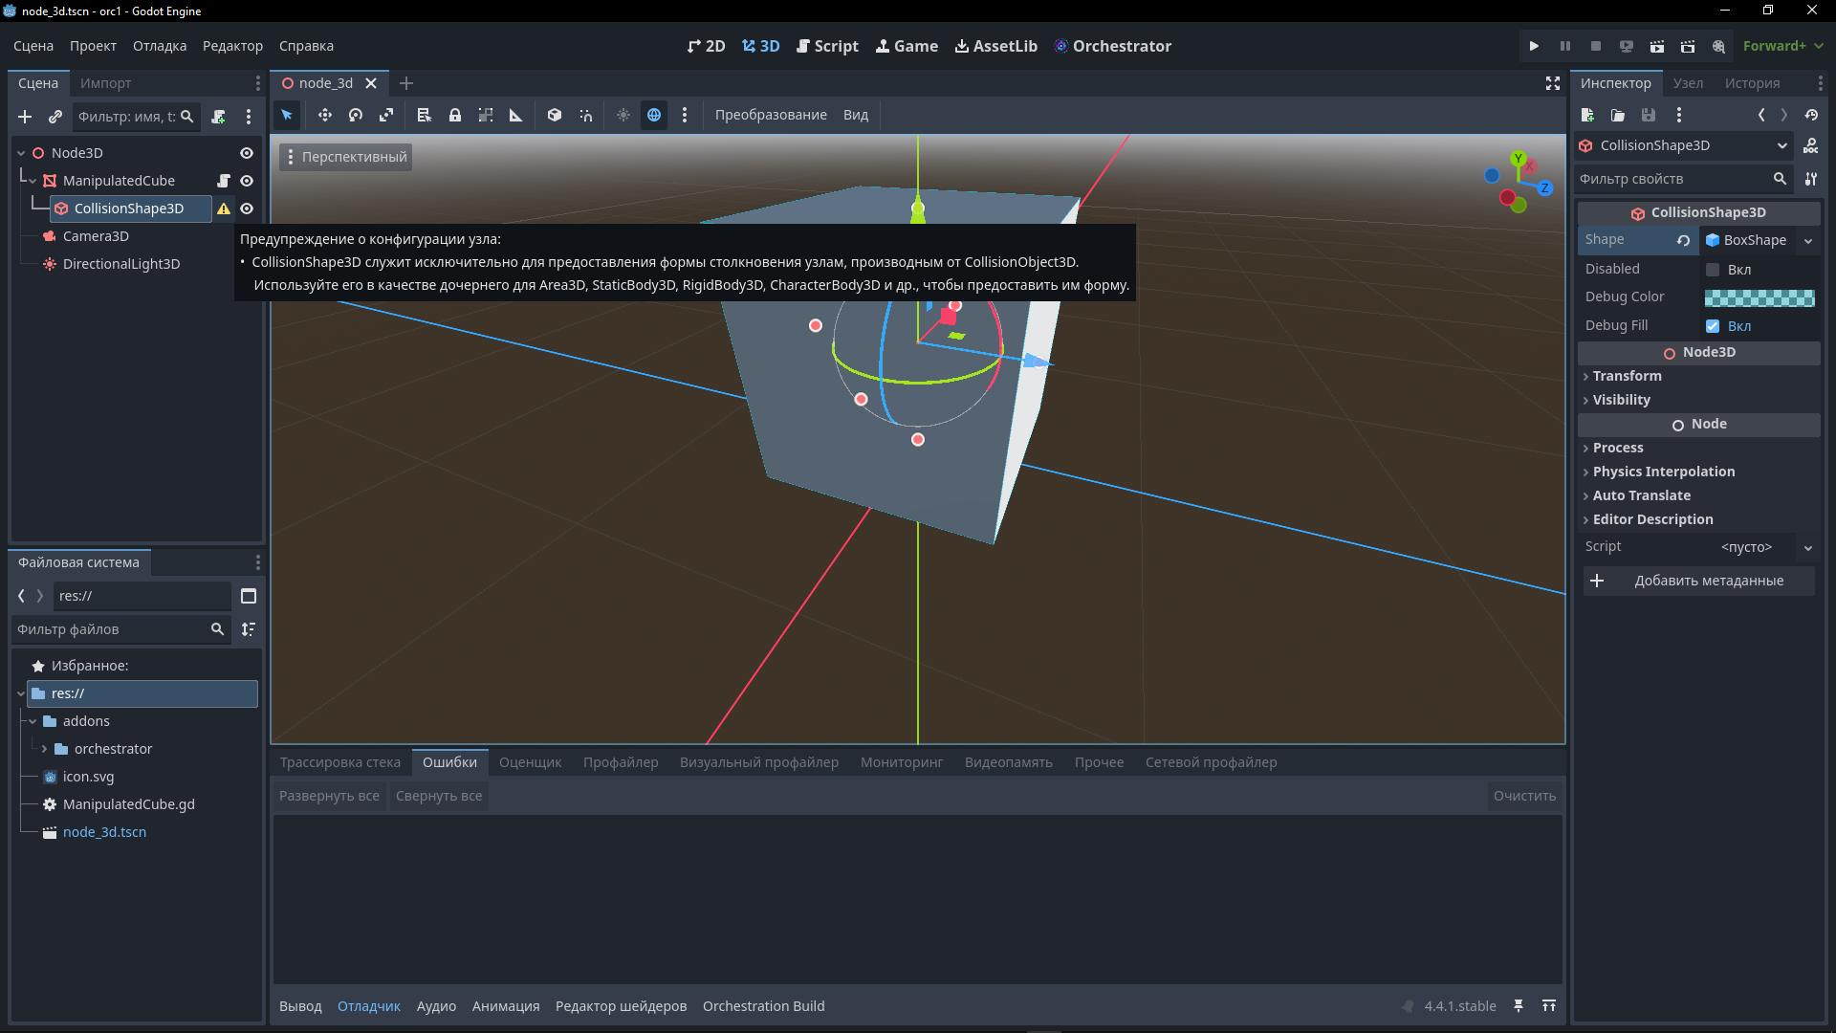1836x1033 pixels.
Task: Toggle visibility of ManipulatedCube node
Action: coord(247,181)
